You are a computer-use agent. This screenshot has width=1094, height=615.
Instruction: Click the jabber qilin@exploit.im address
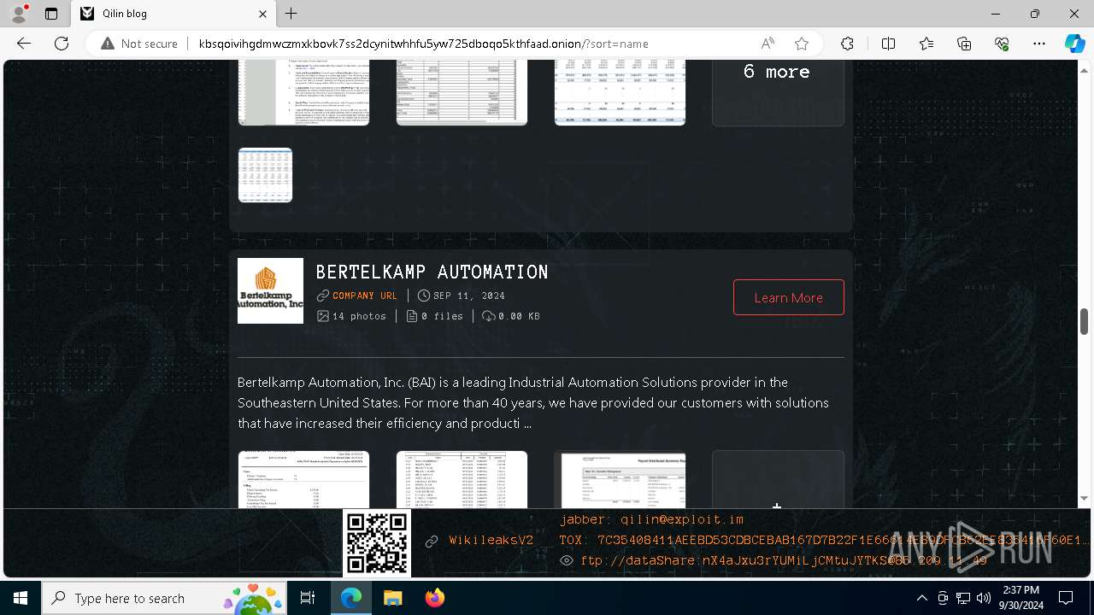651,519
